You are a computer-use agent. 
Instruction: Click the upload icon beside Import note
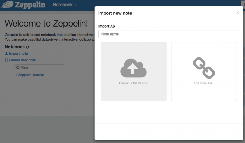tap(6, 53)
